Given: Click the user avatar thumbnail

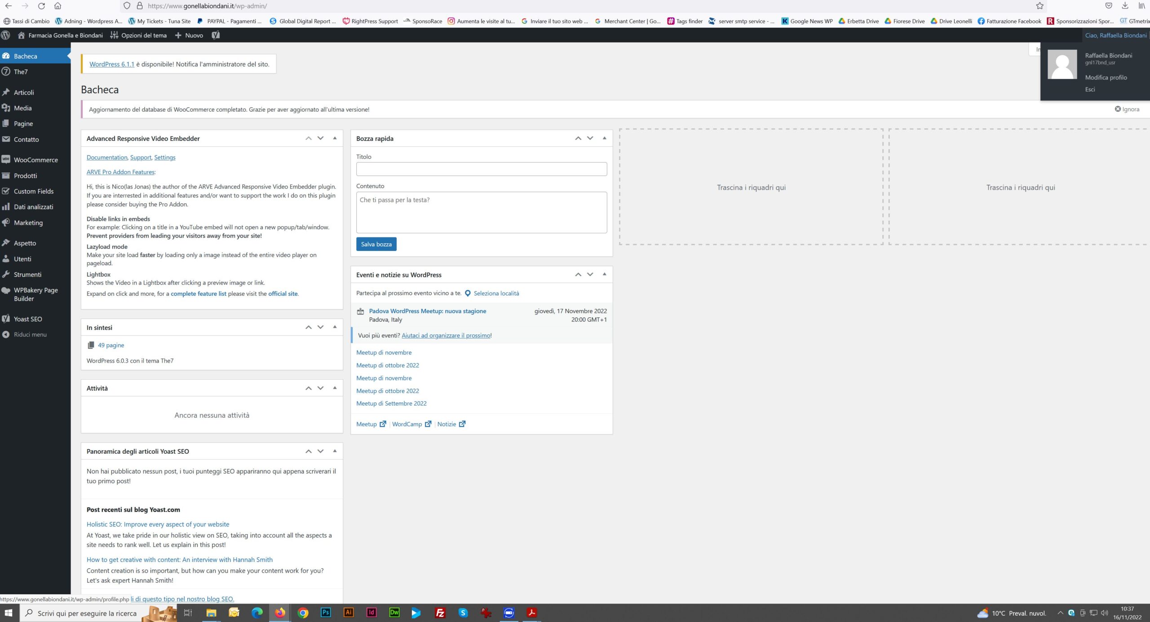Looking at the screenshot, I should (1062, 64).
